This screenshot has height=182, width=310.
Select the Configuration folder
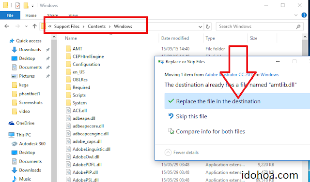[x=86, y=64]
